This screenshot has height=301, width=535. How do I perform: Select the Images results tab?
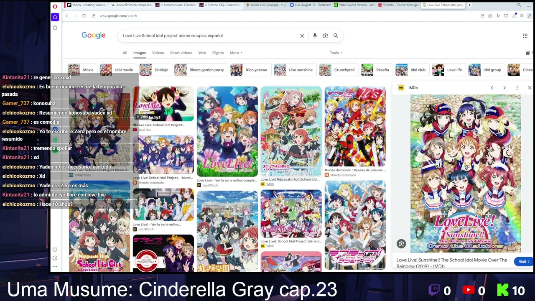click(x=140, y=53)
